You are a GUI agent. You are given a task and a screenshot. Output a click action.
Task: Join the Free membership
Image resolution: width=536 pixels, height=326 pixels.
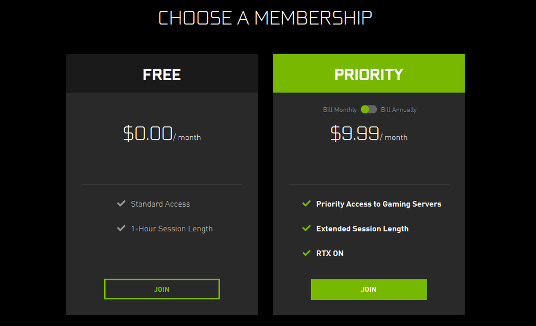pyautogui.click(x=162, y=289)
